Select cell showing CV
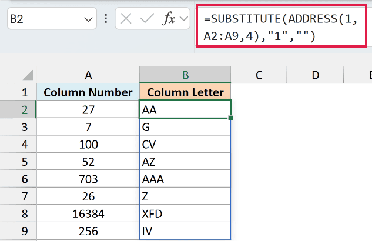Viewport: 372px width, 241px height. pyautogui.click(x=185, y=144)
